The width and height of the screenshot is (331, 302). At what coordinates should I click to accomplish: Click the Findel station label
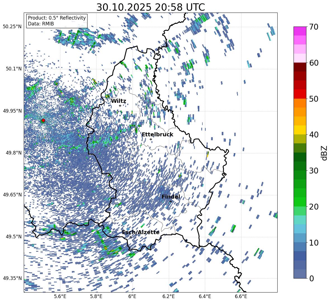171,197
